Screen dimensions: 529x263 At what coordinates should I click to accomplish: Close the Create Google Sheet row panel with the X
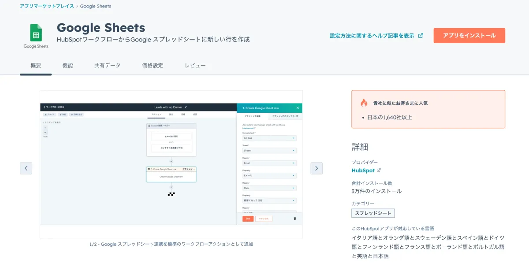tap(298, 107)
